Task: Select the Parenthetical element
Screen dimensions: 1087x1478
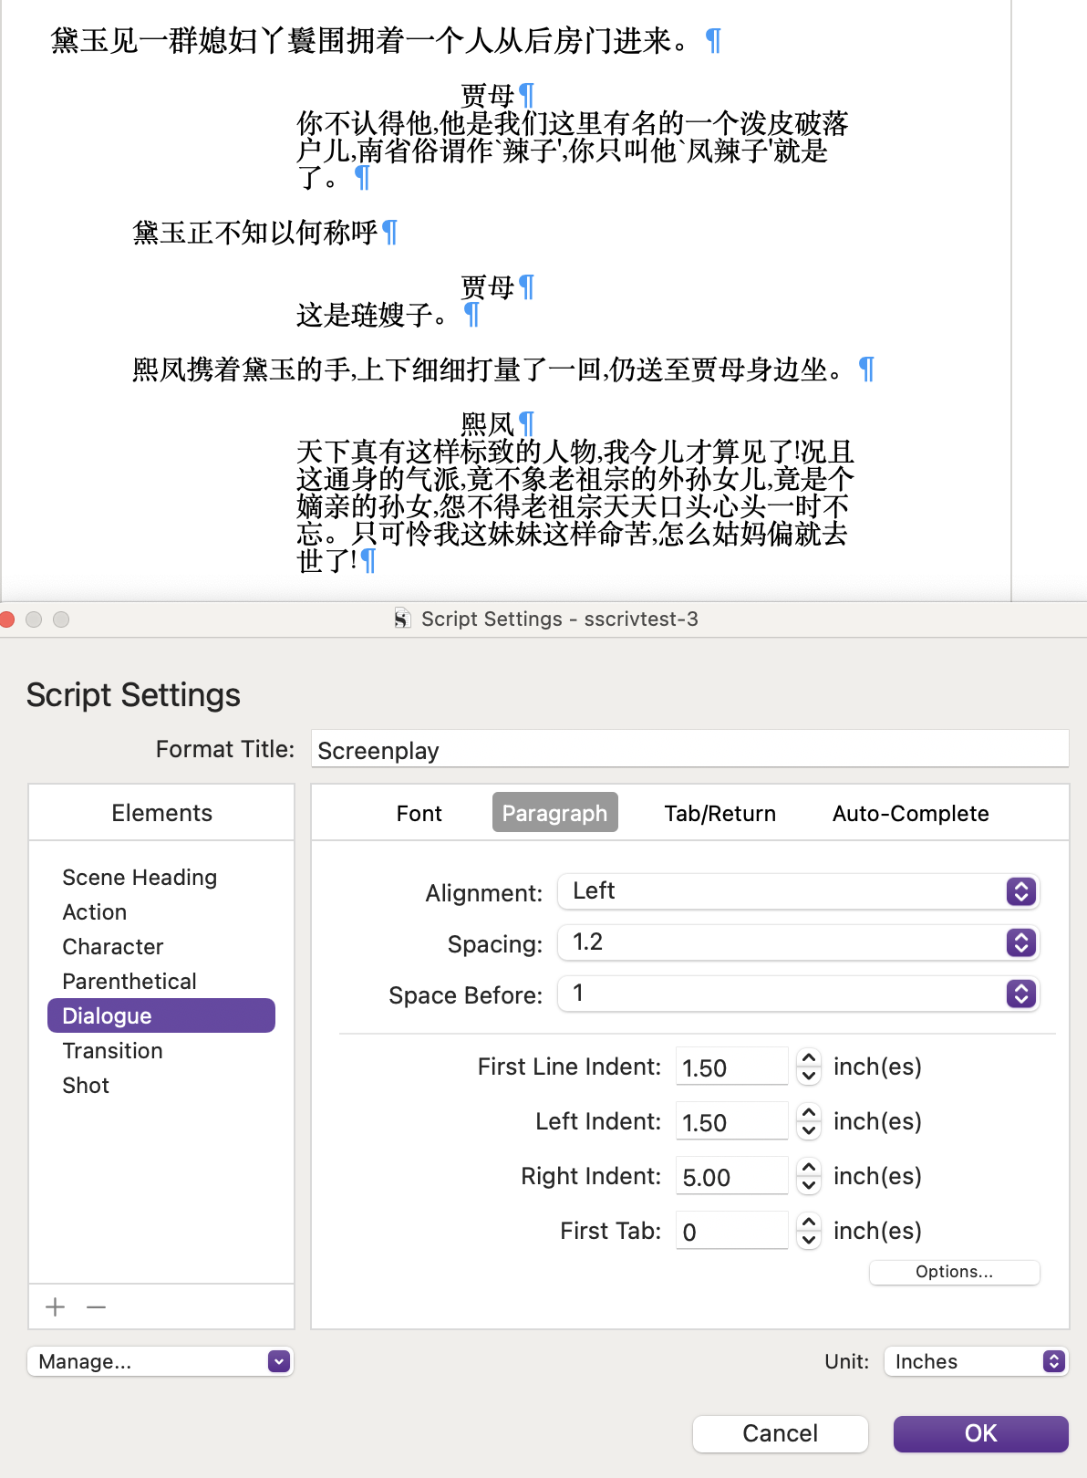Action: (129, 981)
